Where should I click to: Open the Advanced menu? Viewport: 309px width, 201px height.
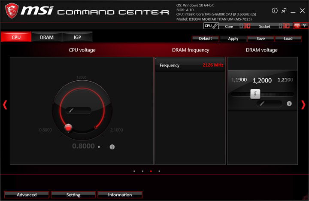[27, 195]
